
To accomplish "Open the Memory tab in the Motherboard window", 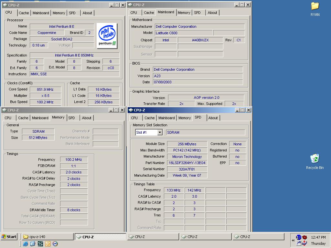I will (184, 13).
